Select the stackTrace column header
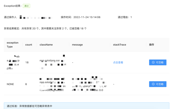The width and height of the screenshot is (173, 109). [120, 45]
